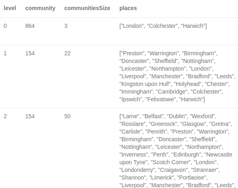Select level value 1 cell

[x=5, y=54]
